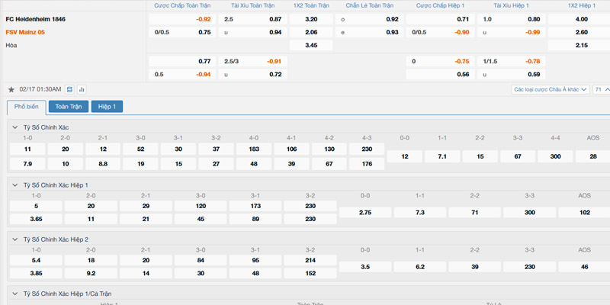Select second-half 0-0 correct score at 3.5
The height and width of the screenshot is (305, 610).
pos(365,267)
